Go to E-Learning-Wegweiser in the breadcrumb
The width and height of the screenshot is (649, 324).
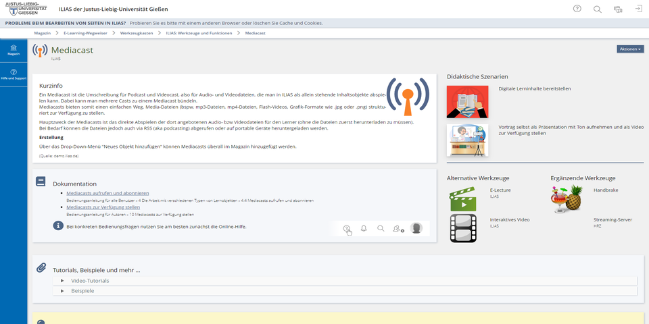tap(85, 33)
